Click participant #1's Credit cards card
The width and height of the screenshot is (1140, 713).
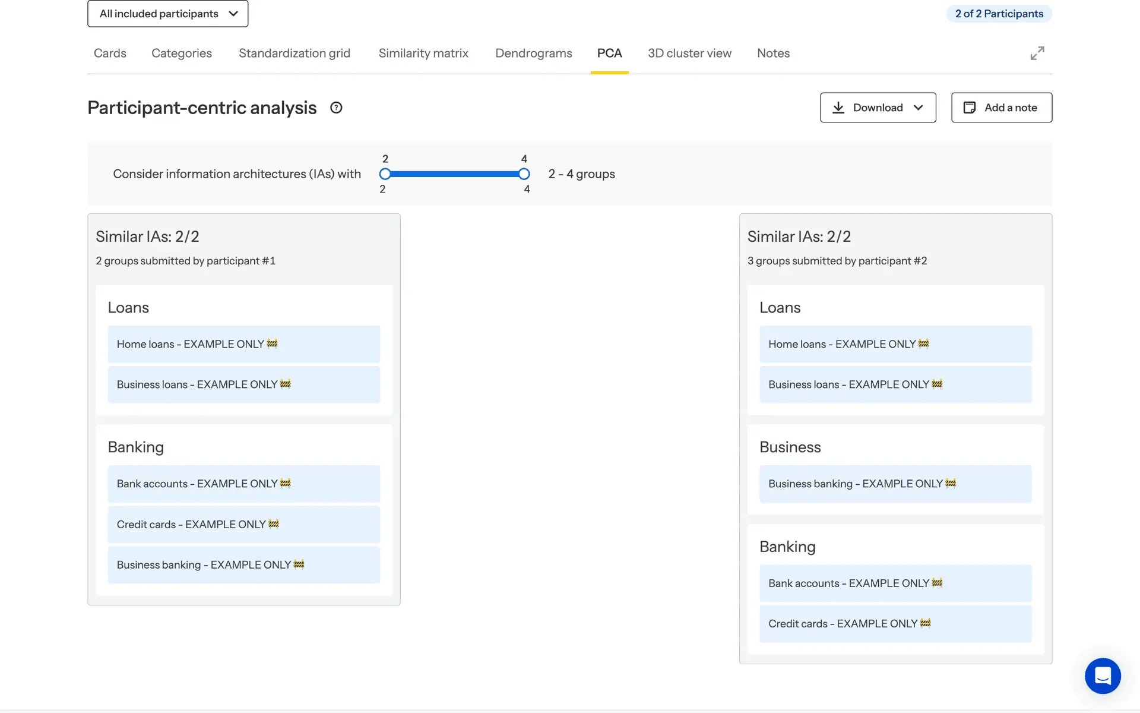click(243, 524)
